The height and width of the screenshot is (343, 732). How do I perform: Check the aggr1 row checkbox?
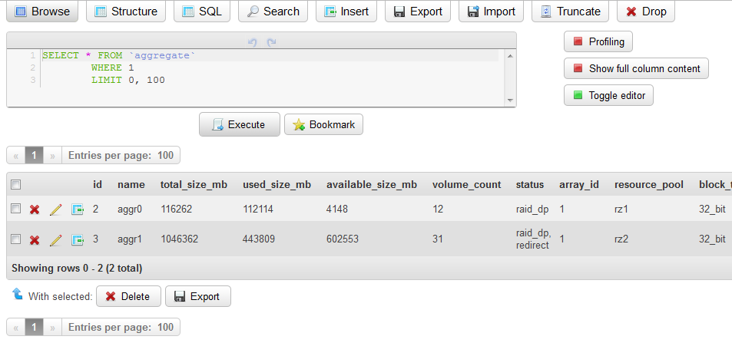pyautogui.click(x=16, y=239)
